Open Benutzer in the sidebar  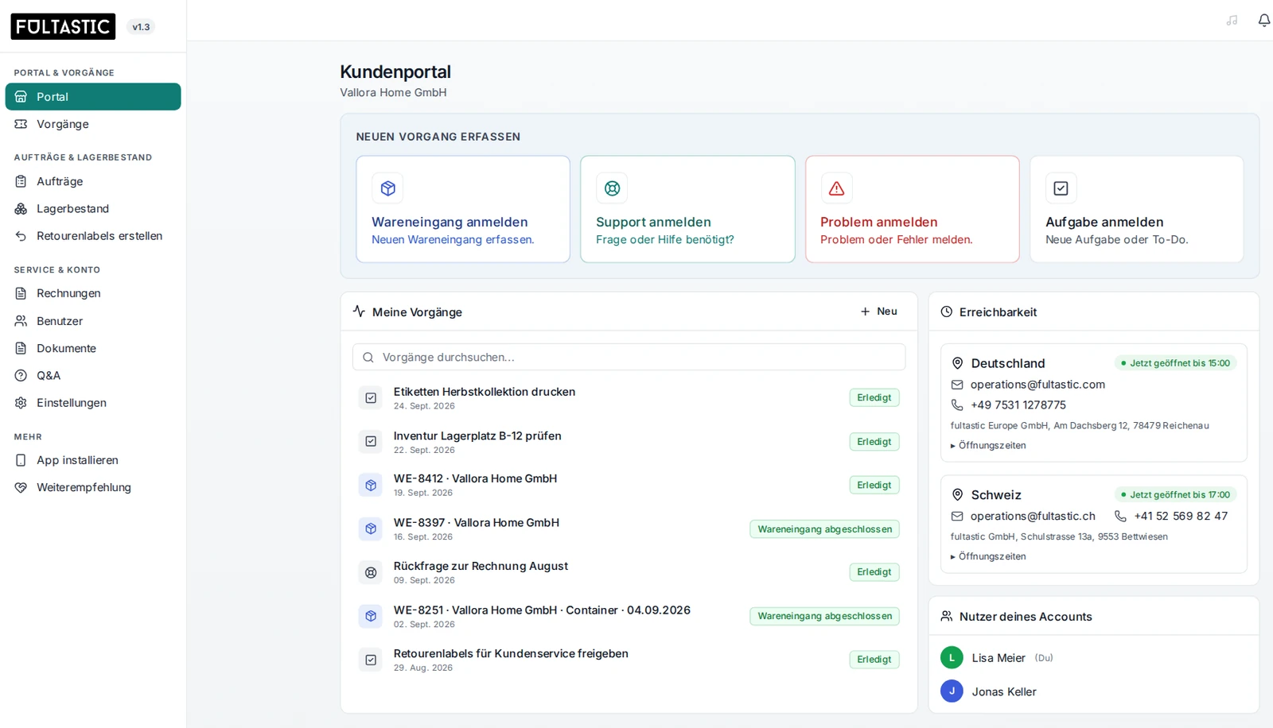click(93, 321)
